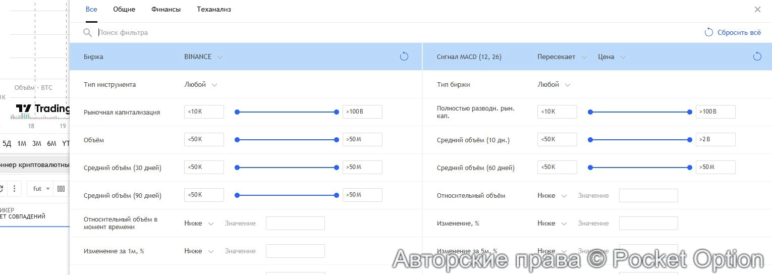Image resolution: width=772 pixels, height=275 pixels.
Task: Open the Пересекает condition dropdown
Action: pyautogui.click(x=562, y=57)
